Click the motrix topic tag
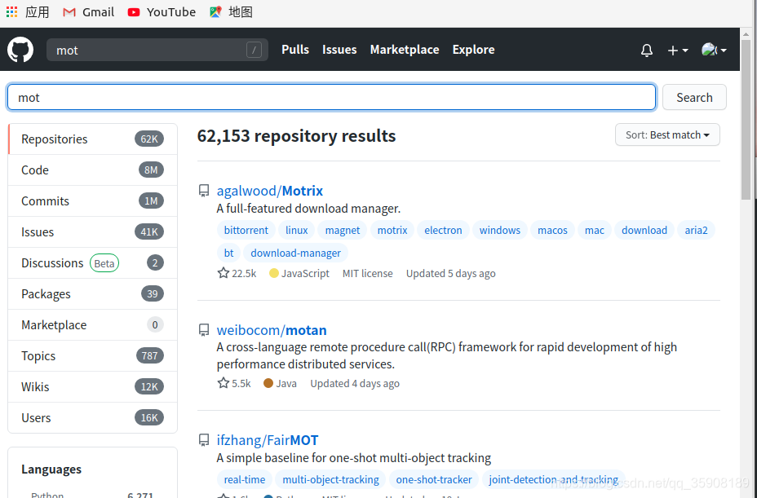757x498 pixels. 392,230
